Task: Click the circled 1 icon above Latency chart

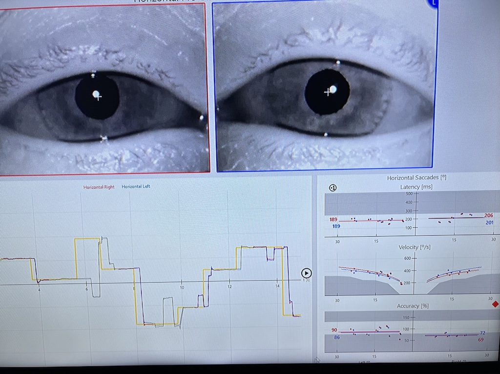Action: coord(333,188)
